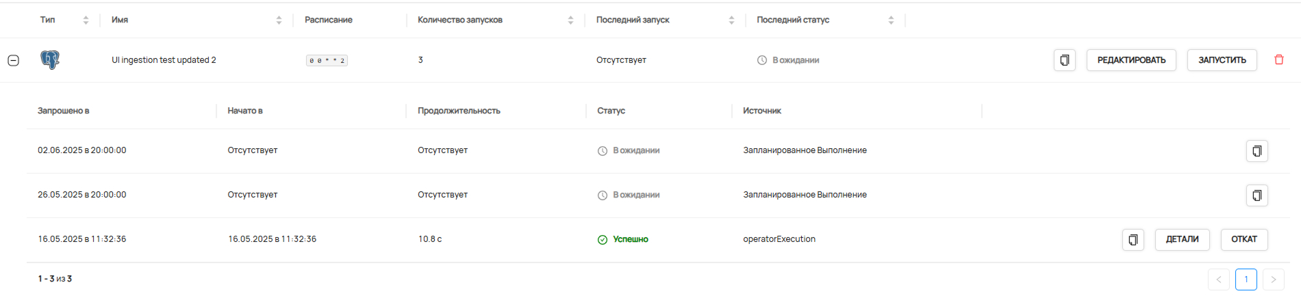Go to next page with right chevron

1273,279
